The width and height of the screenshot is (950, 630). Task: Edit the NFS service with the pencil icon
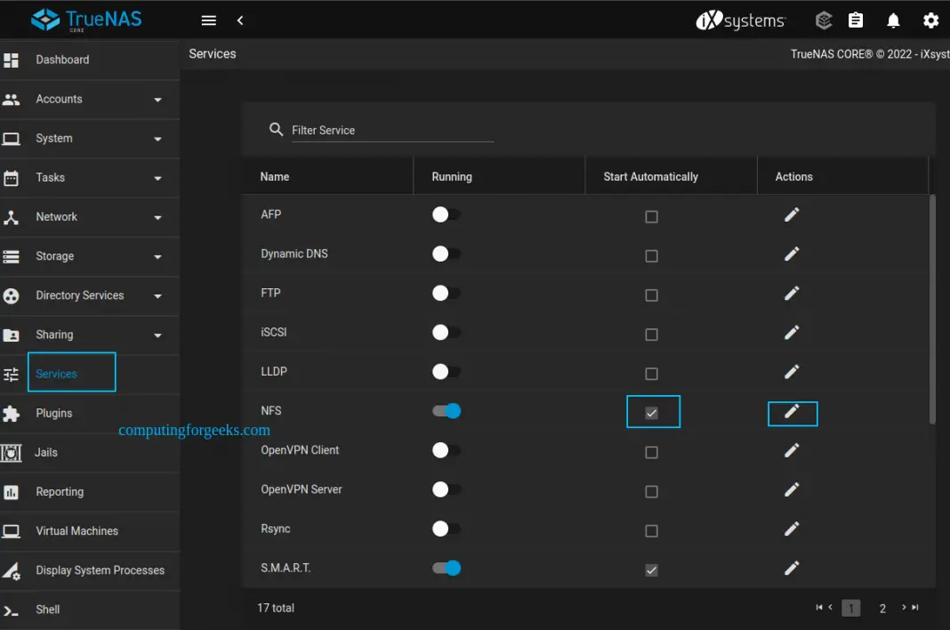coord(792,411)
